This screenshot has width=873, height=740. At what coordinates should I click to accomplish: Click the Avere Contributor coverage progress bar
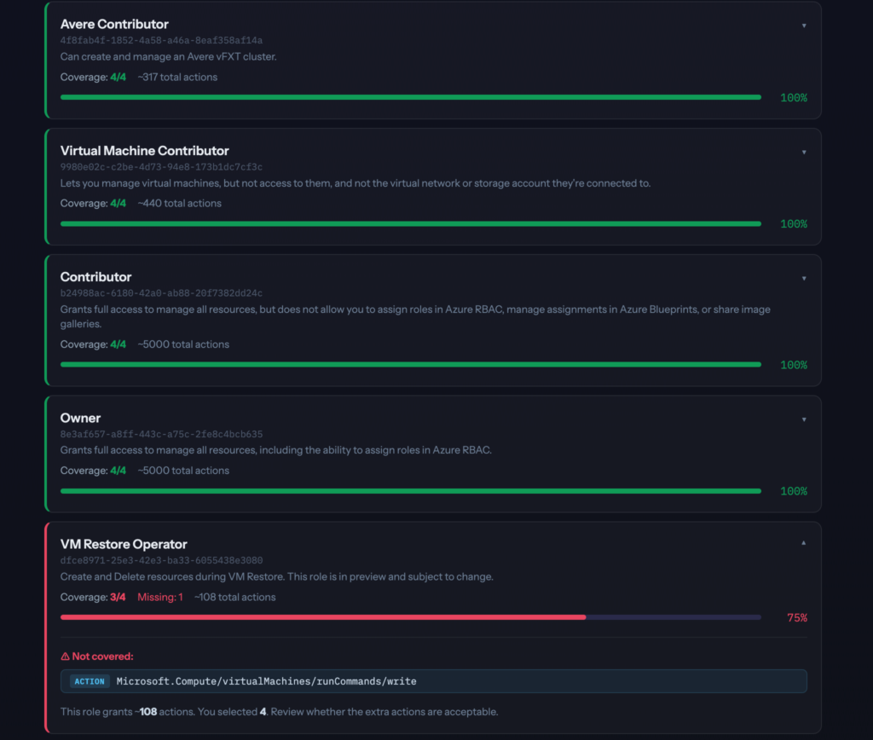(410, 97)
